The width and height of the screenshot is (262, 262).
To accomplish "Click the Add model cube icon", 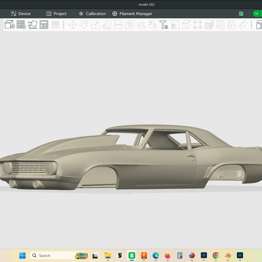I will pyautogui.click(x=10, y=24).
